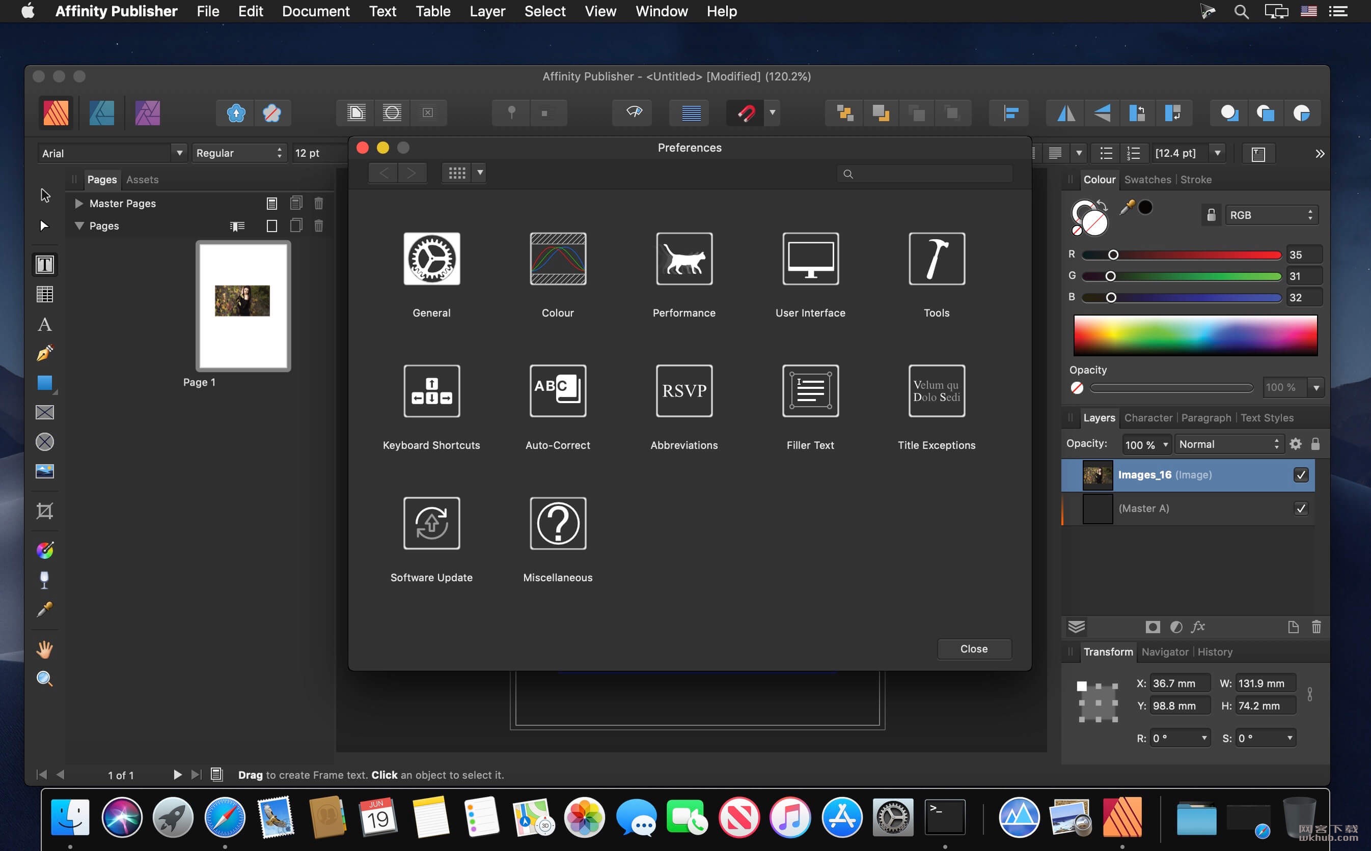The width and height of the screenshot is (1371, 851).
Task: Select the View hand tool
Action: [44, 649]
